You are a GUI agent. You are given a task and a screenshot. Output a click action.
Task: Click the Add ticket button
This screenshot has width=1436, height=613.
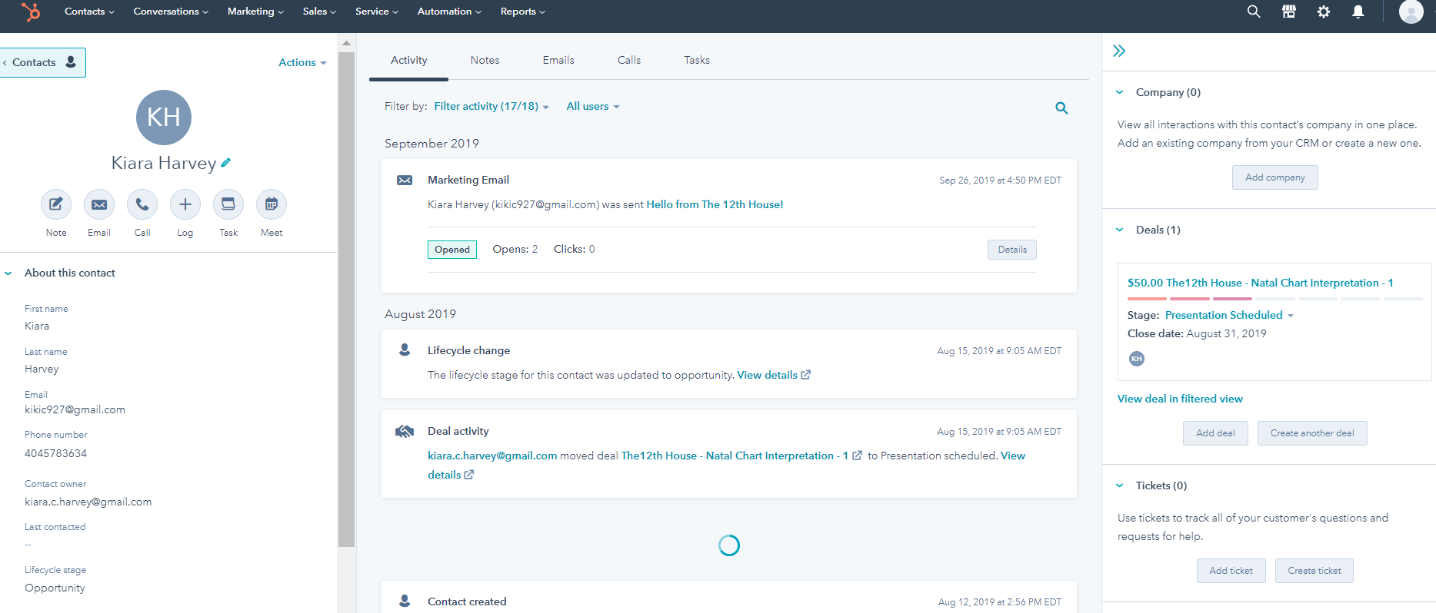tap(1231, 571)
